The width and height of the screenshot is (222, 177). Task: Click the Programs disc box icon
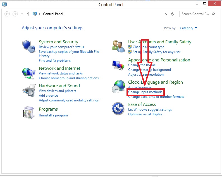point(28,113)
